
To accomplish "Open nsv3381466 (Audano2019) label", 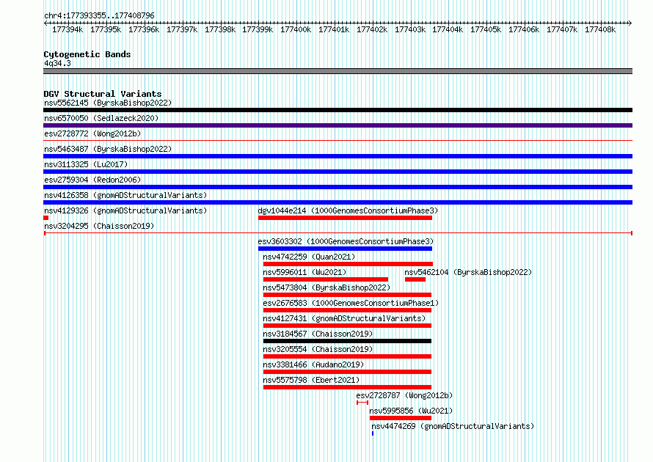I will click(x=313, y=364).
